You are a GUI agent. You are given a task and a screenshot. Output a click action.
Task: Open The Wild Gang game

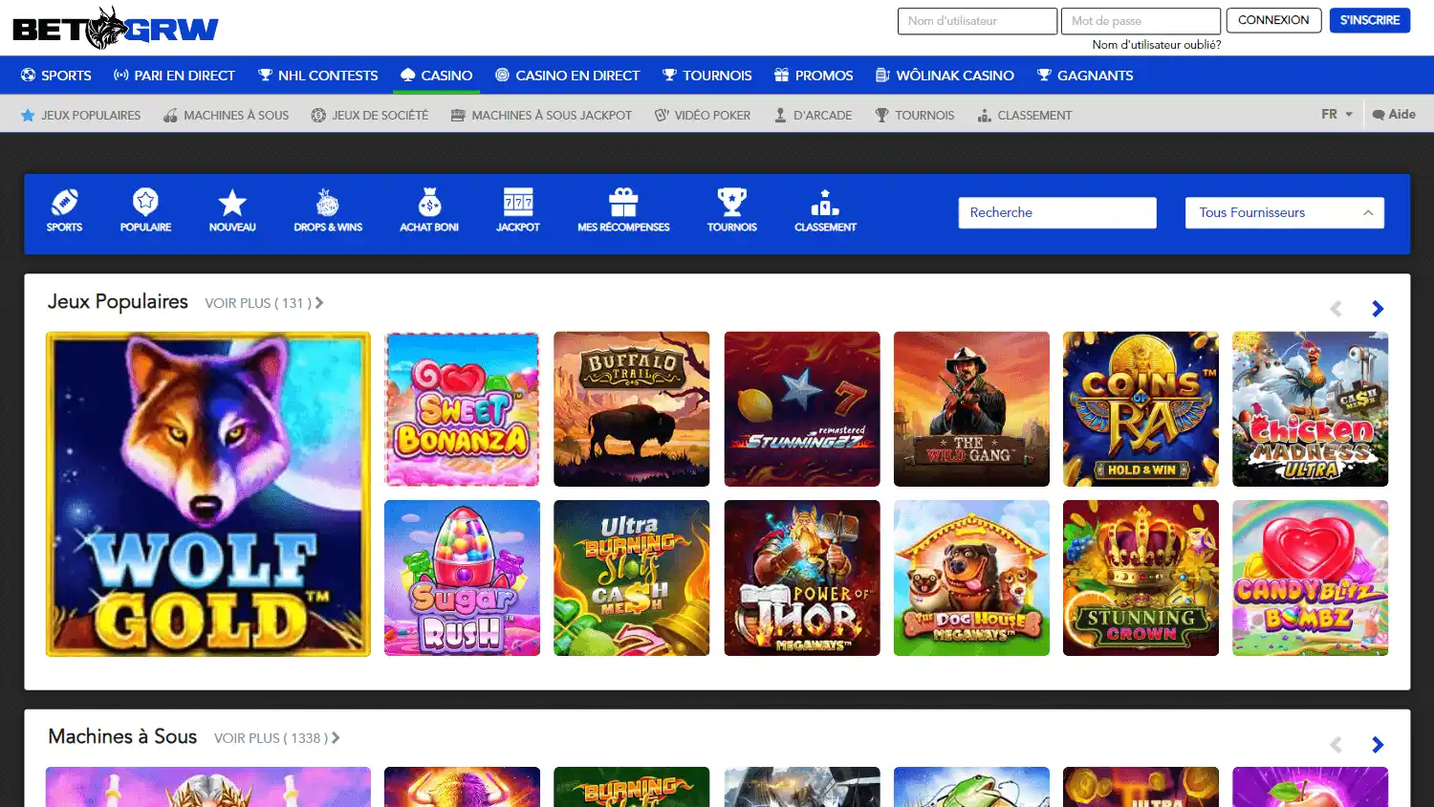[971, 409]
